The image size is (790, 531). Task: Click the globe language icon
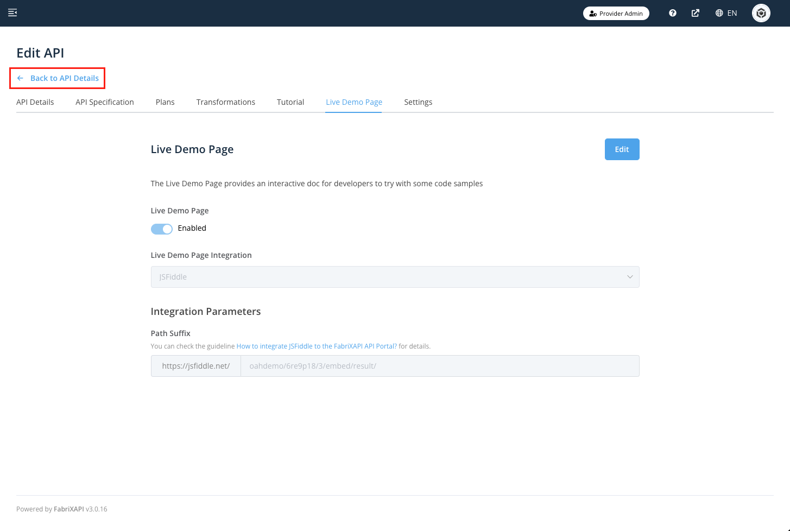pyautogui.click(x=719, y=13)
